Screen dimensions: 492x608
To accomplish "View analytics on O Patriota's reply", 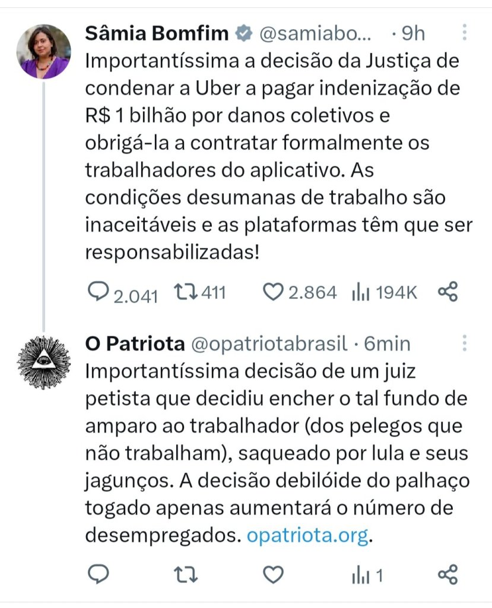I will pyautogui.click(x=360, y=574).
